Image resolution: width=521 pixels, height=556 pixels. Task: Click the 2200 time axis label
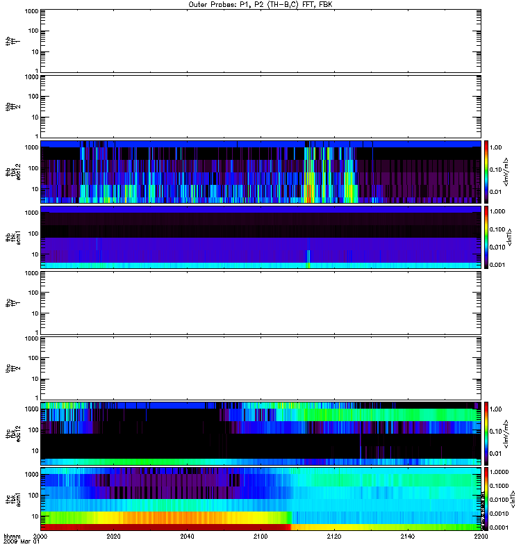tap(481, 537)
